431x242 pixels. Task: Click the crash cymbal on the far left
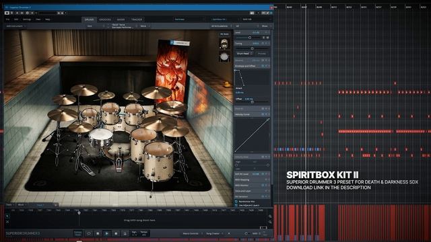[63, 114]
